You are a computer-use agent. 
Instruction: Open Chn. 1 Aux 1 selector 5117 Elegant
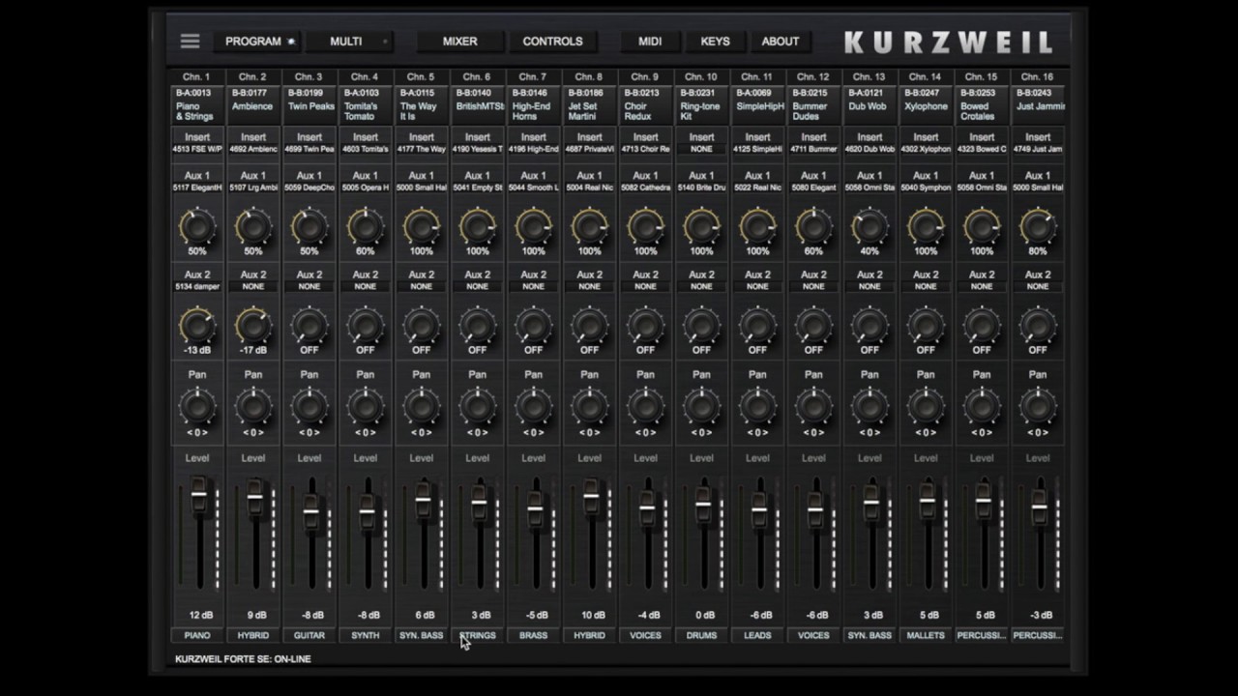(x=197, y=188)
